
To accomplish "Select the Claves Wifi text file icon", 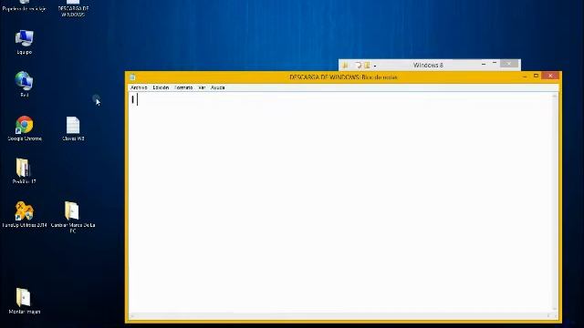I will [73, 128].
